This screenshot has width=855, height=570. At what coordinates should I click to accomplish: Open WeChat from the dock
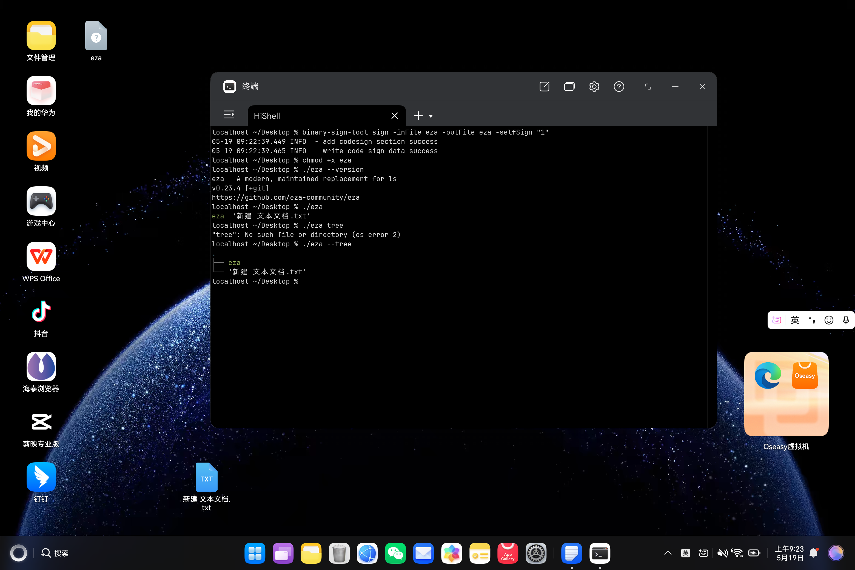pyautogui.click(x=395, y=553)
